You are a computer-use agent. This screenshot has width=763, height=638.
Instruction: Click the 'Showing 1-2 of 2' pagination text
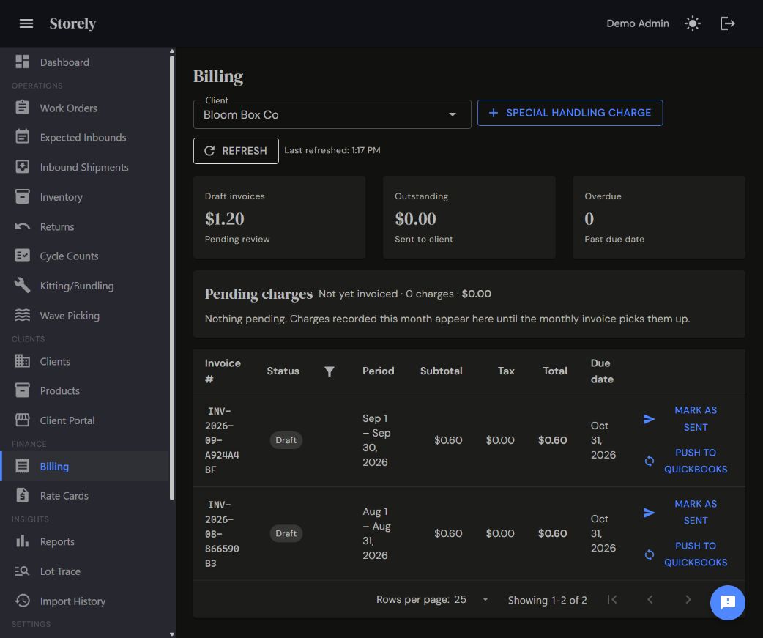coord(548,600)
